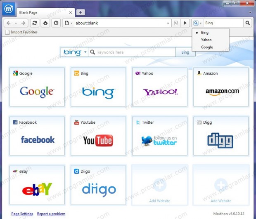Click the eBay favicon on eBay tile

(x=15, y=171)
